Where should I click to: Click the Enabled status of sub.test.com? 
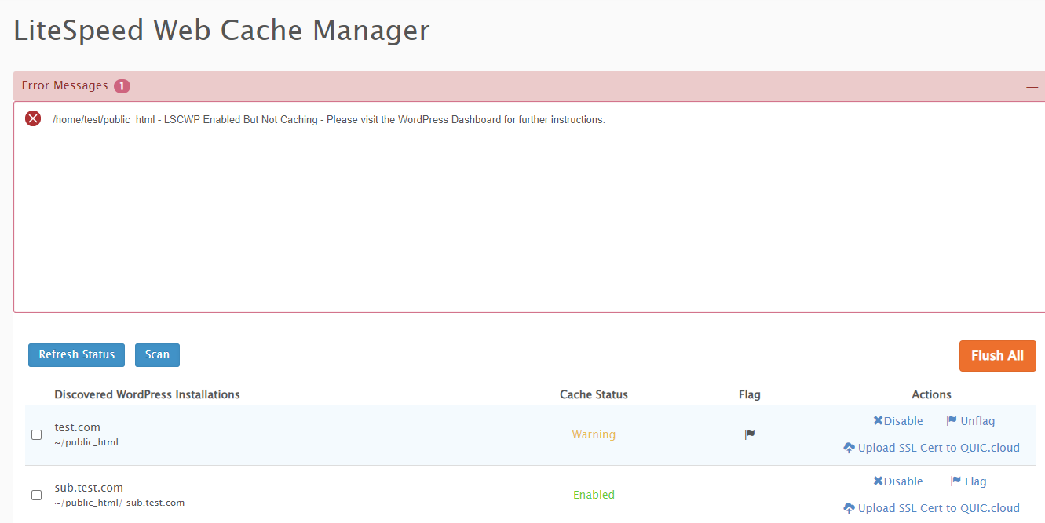[x=594, y=495]
